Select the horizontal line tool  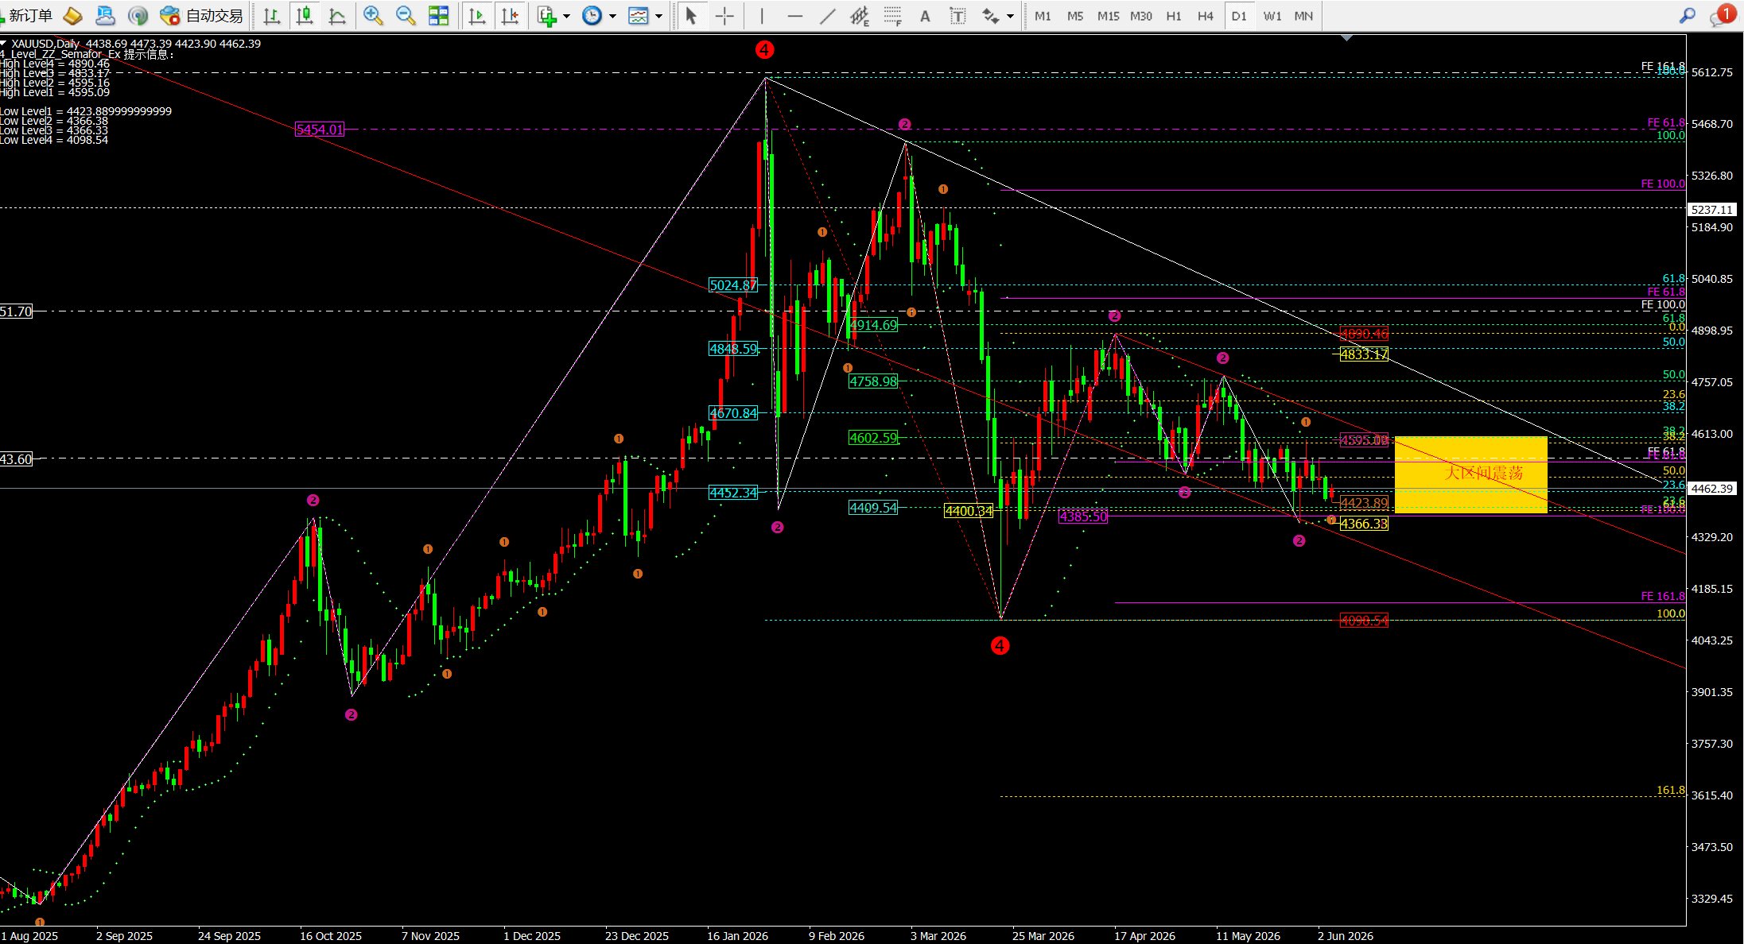[x=795, y=15]
